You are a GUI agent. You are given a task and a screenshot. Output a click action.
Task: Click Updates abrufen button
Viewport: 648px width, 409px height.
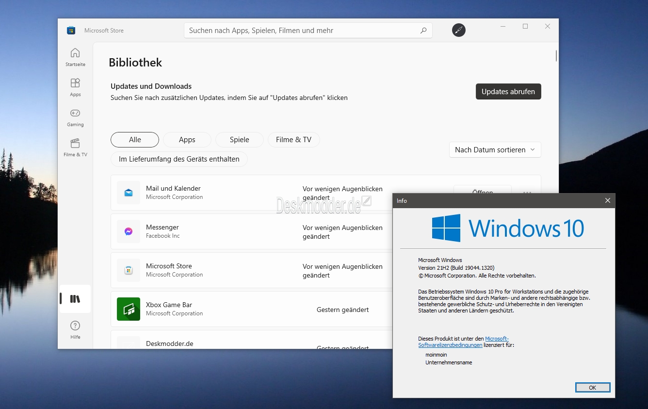508,91
